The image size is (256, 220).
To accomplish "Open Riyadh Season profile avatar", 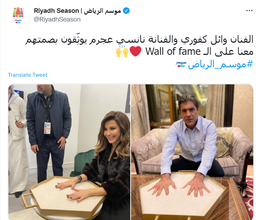I will click(x=18, y=15).
